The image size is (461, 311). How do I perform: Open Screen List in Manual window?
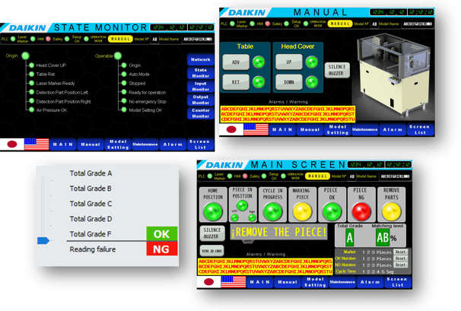420,129
